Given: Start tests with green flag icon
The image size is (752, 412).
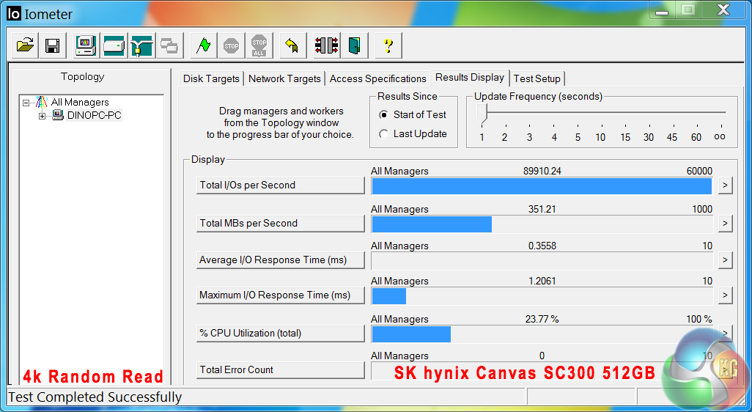Looking at the screenshot, I should coord(203,45).
